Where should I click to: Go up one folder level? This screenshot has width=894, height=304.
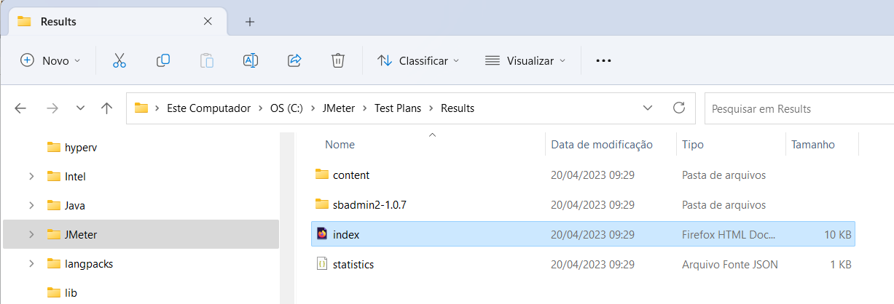[x=106, y=108]
